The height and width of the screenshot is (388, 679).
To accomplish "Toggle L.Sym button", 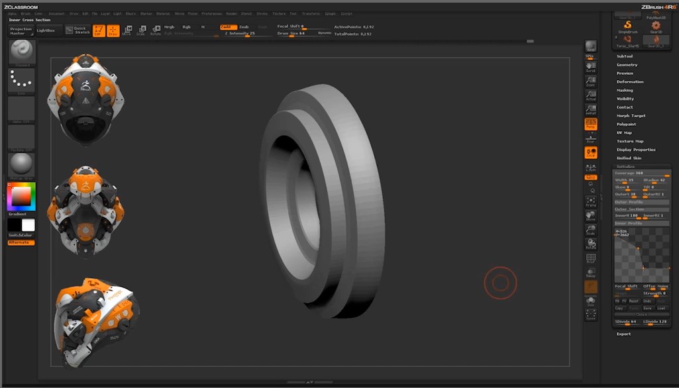I will [x=591, y=167].
